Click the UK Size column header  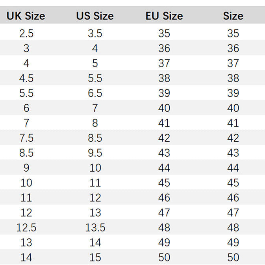pyautogui.click(x=26, y=16)
